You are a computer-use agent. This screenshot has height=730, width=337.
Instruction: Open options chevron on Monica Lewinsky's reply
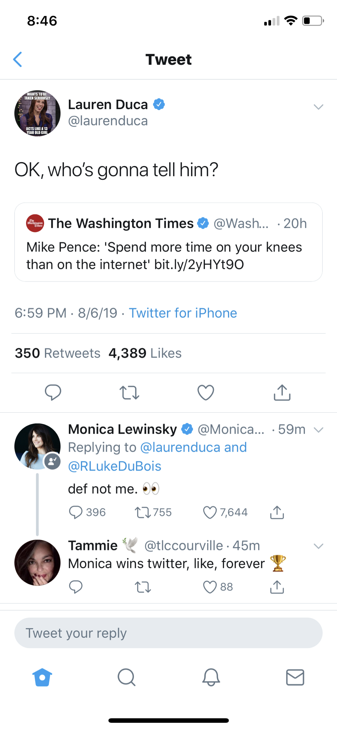318,430
